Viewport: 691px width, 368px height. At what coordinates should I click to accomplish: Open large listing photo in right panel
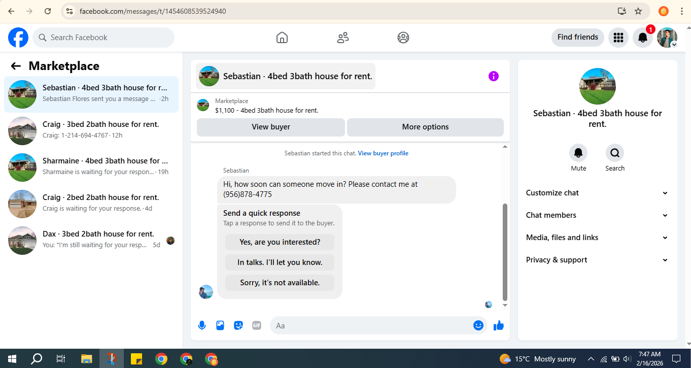point(598,86)
